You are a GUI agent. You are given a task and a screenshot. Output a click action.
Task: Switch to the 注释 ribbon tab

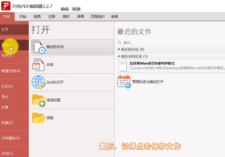tap(52, 16)
